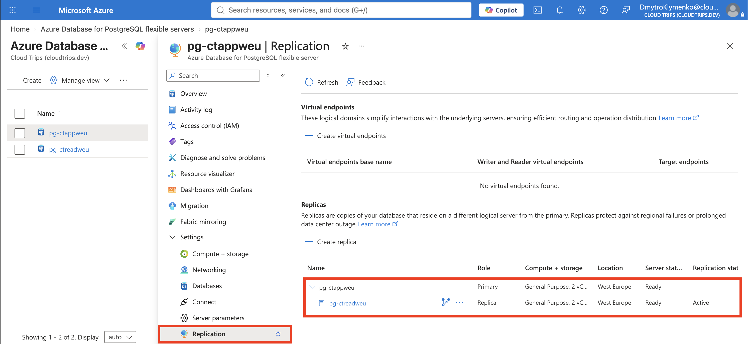Click the Location column header
The width and height of the screenshot is (748, 344).
610,268
